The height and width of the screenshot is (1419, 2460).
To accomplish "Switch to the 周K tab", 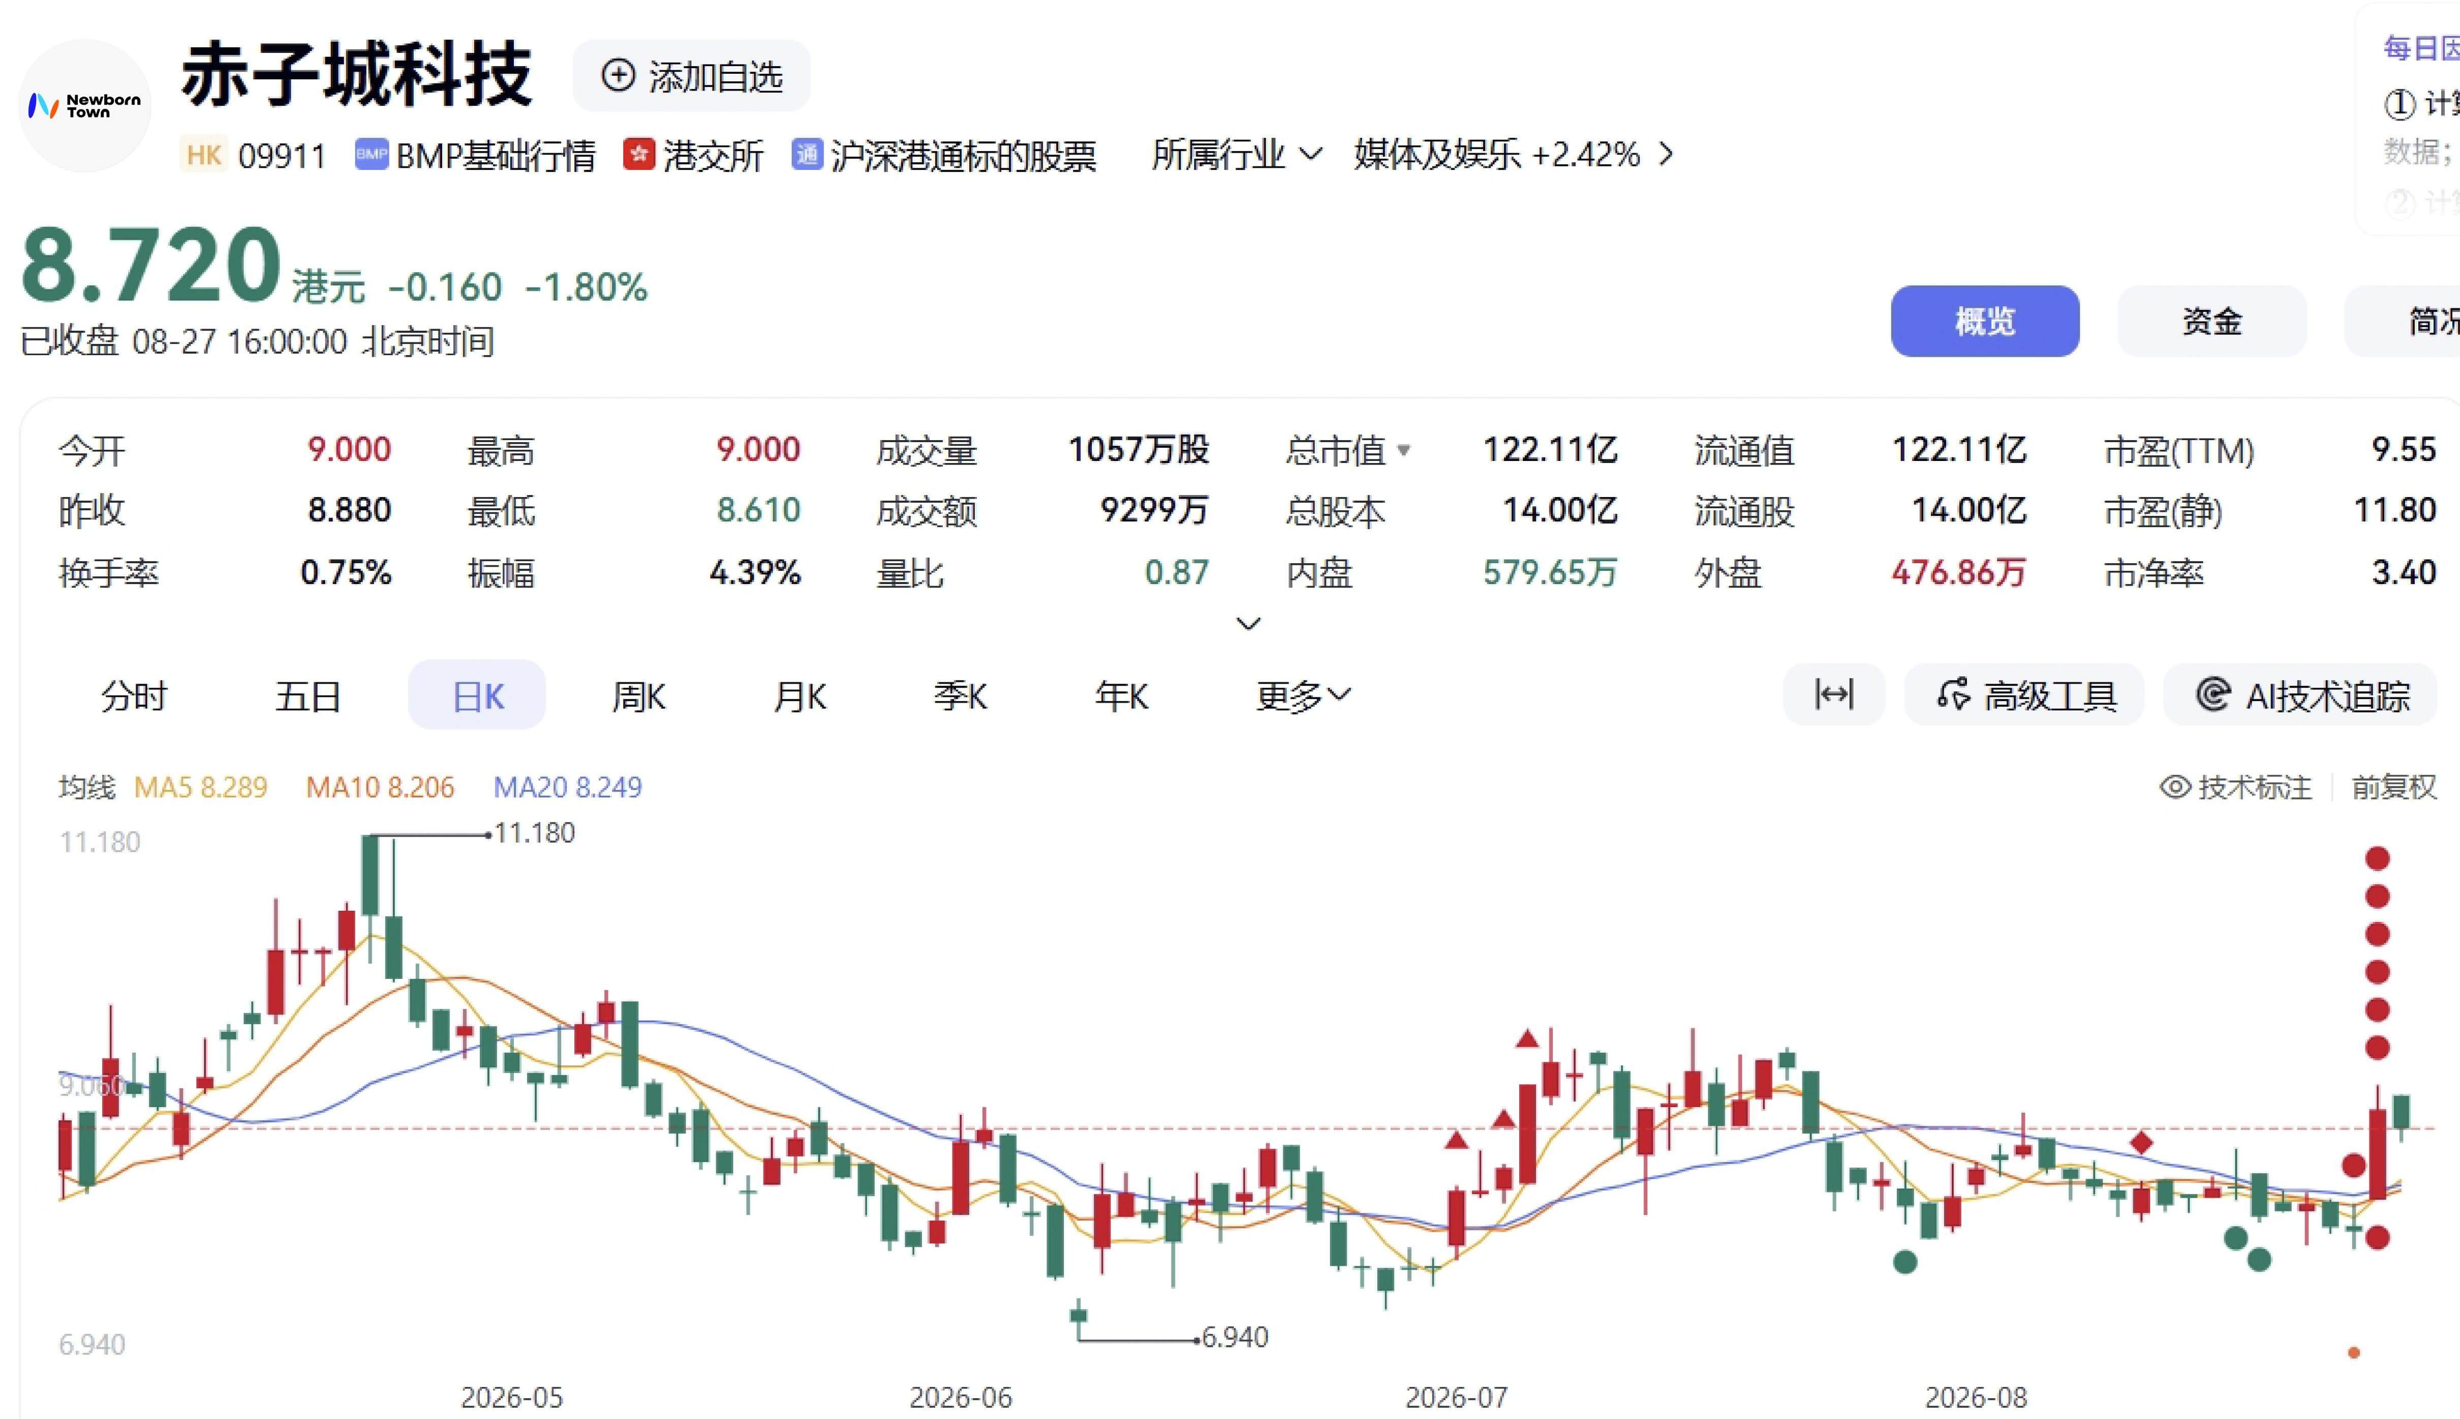I will [x=638, y=696].
